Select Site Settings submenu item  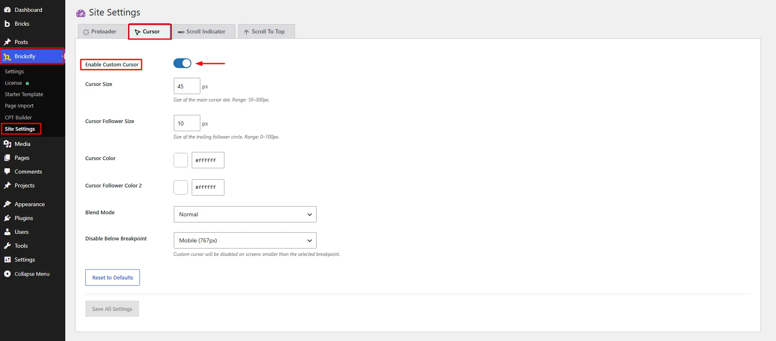click(x=20, y=129)
